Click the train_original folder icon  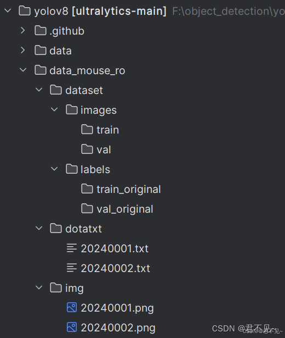coord(87,189)
